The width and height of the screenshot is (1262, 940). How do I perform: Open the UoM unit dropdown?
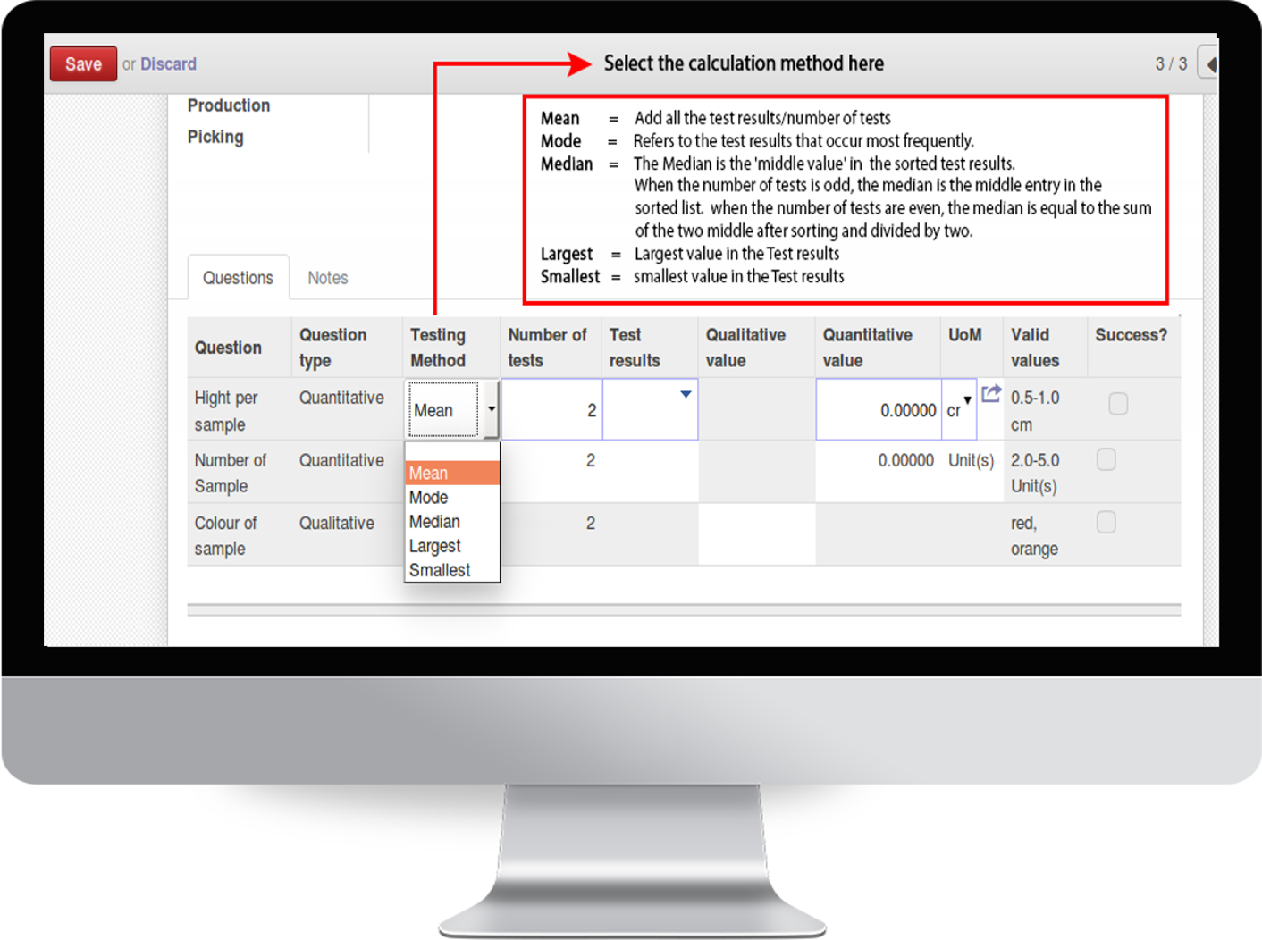[959, 409]
